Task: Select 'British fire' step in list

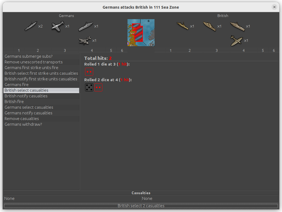Action: coord(14,102)
